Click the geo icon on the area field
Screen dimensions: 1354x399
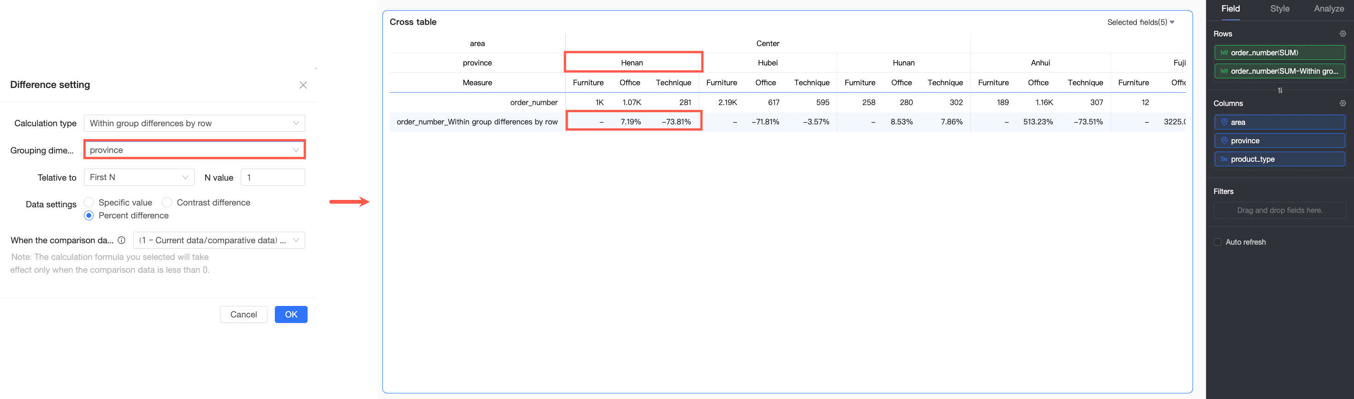click(x=1224, y=122)
